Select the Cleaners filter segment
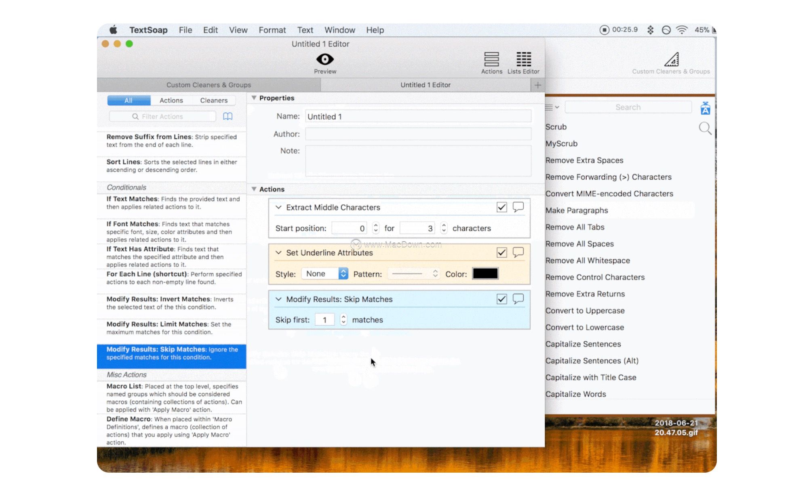Screen dimensions: 792x488 (214, 100)
